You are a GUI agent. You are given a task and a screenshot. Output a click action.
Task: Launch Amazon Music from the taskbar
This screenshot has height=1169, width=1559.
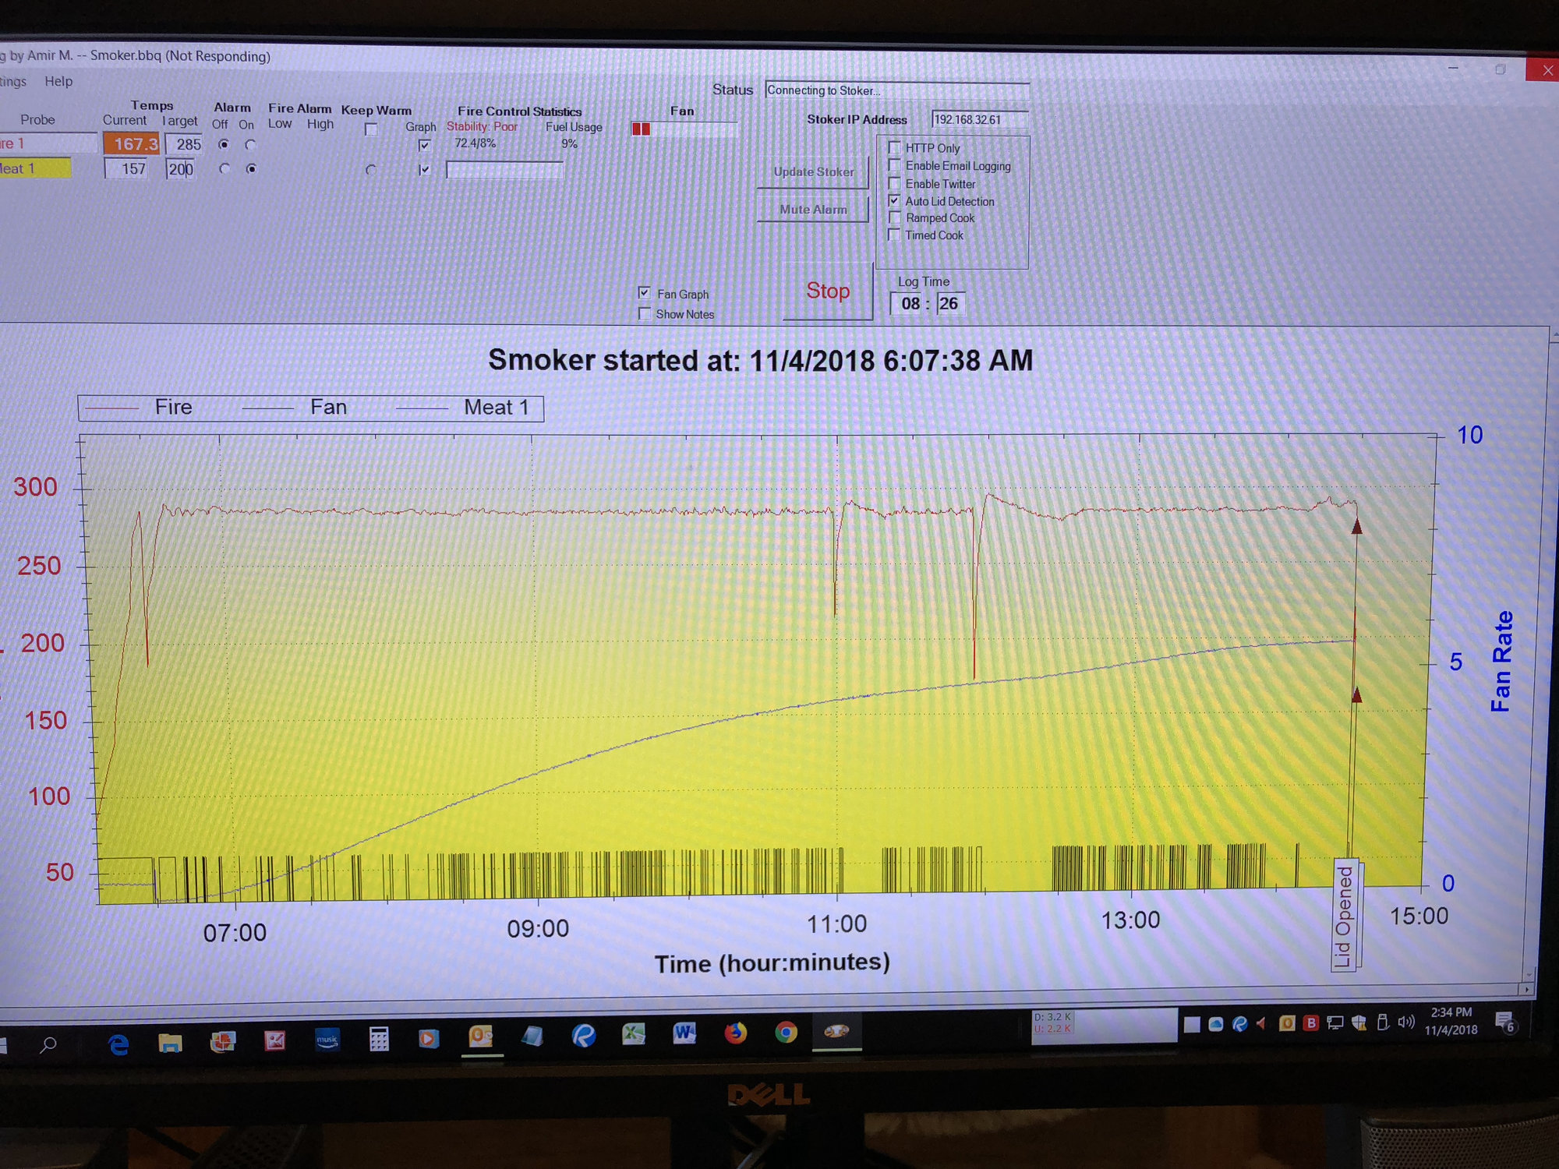click(x=327, y=1040)
